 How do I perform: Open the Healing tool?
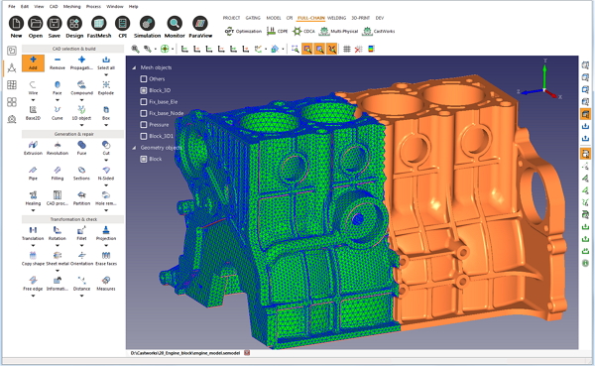pyautogui.click(x=33, y=197)
